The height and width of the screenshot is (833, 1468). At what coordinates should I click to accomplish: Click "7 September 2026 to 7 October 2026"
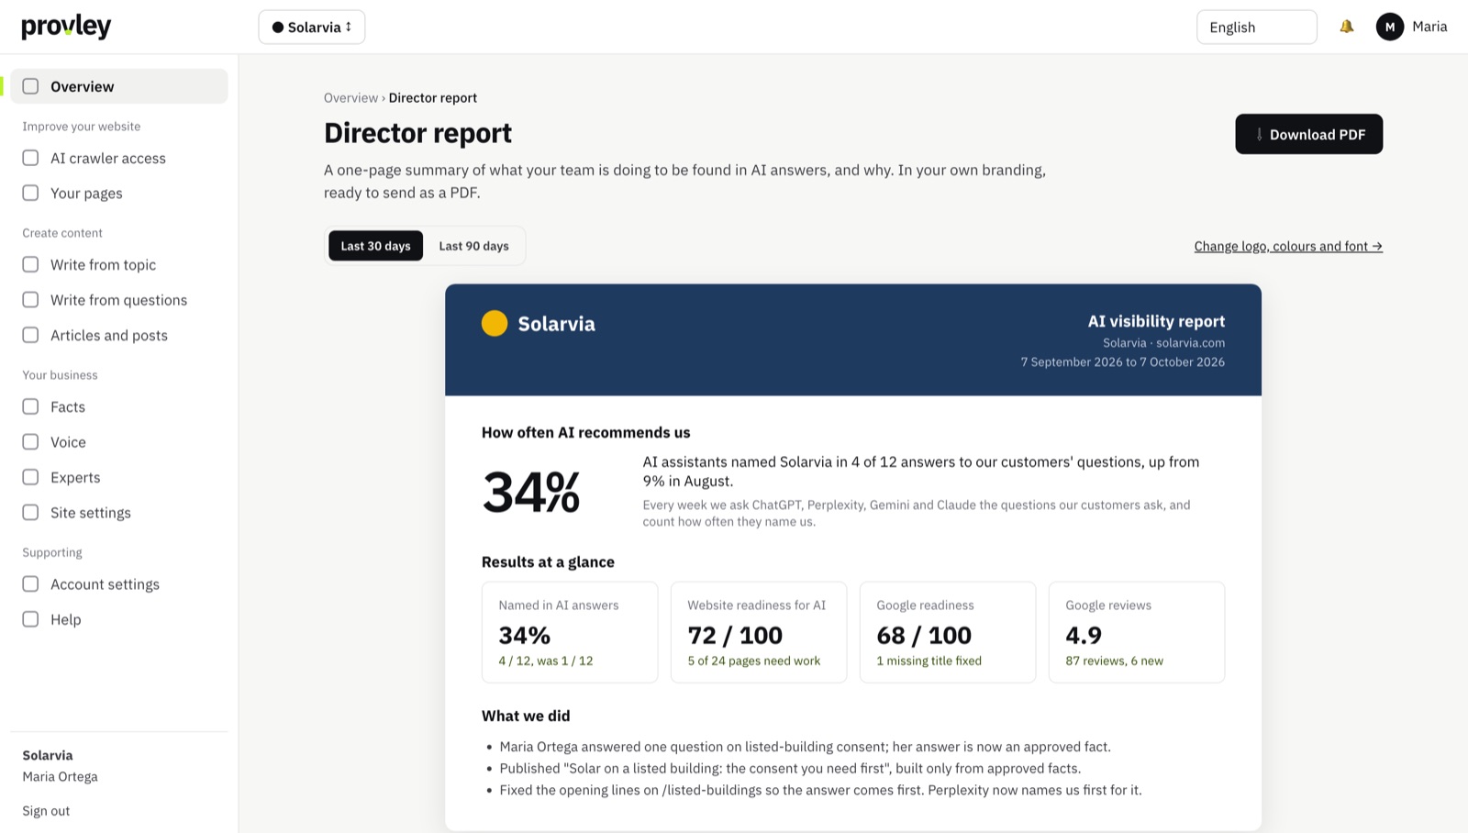pyautogui.click(x=1123, y=361)
